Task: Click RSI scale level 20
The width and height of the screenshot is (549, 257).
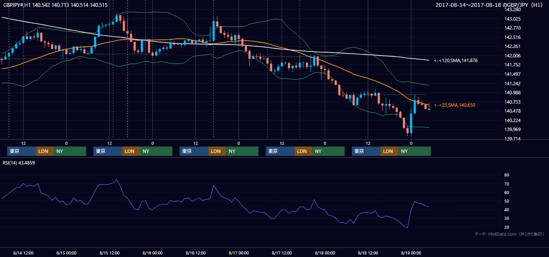Action: [506, 227]
